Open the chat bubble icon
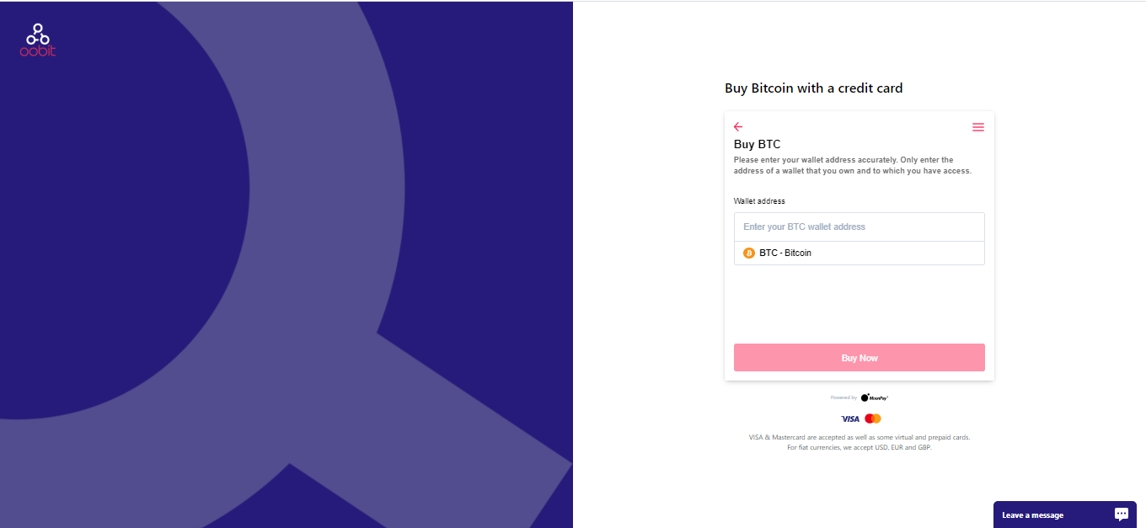Image resolution: width=1146 pixels, height=528 pixels. coord(1122,514)
